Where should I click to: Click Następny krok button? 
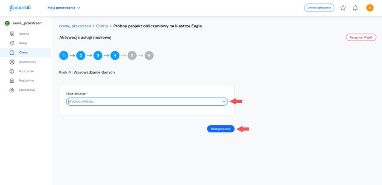[x=221, y=129]
